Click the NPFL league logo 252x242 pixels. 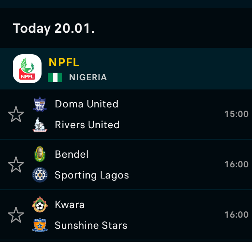27,69
